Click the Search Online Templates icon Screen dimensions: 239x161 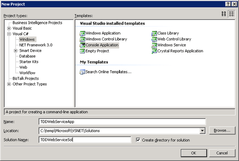(82, 72)
